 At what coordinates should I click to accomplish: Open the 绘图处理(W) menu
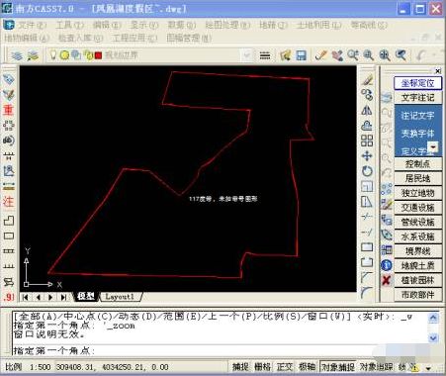tap(227, 25)
